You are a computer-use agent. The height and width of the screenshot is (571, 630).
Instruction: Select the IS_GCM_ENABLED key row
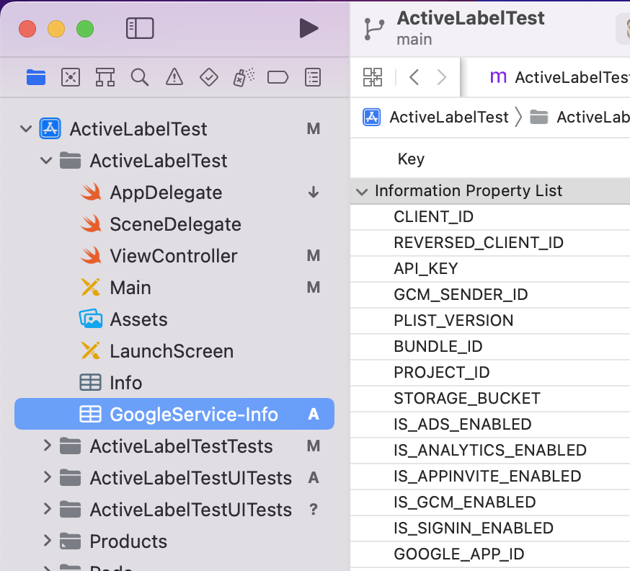(490, 503)
